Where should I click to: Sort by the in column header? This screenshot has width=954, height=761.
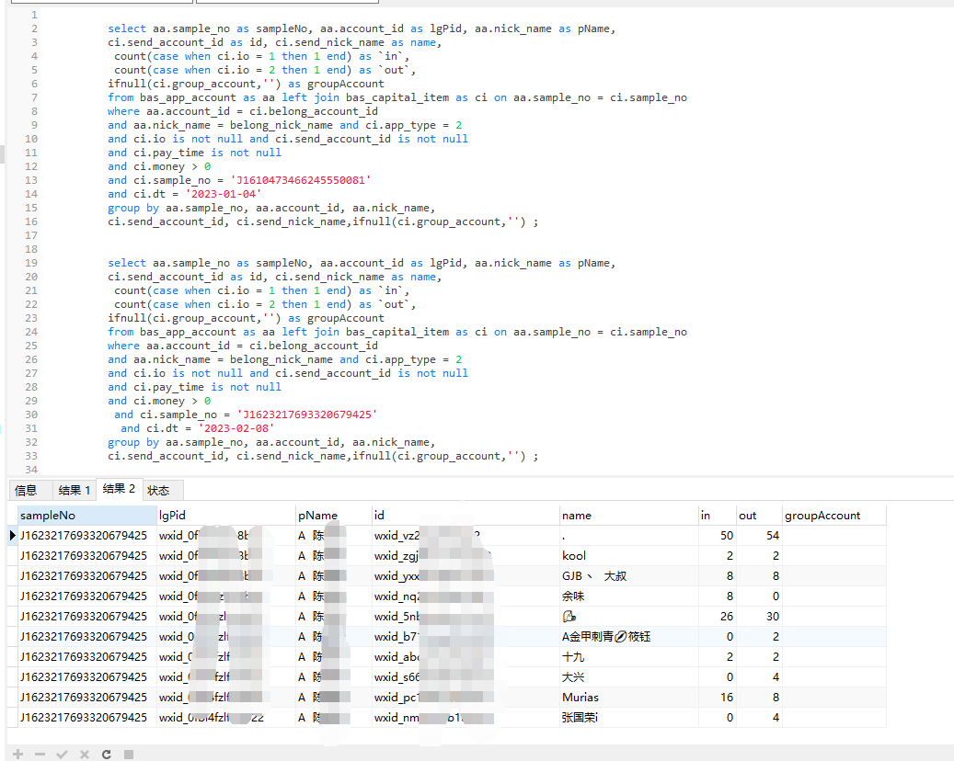(717, 516)
